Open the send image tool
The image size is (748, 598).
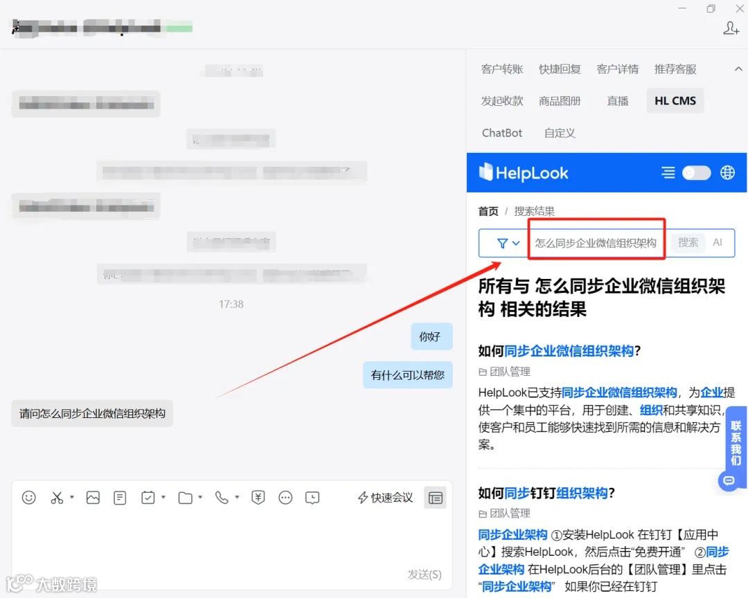tap(93, 497)
